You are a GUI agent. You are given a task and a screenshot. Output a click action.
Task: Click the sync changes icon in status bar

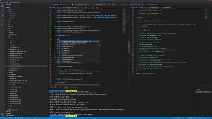[x=13, y=118]
